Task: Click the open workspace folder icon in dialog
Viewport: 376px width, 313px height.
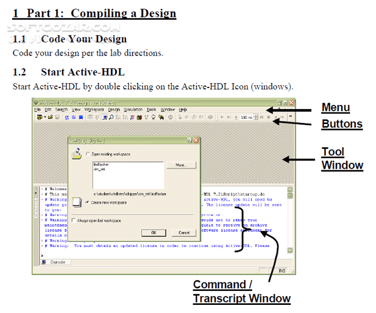Action: click(76, 155)
